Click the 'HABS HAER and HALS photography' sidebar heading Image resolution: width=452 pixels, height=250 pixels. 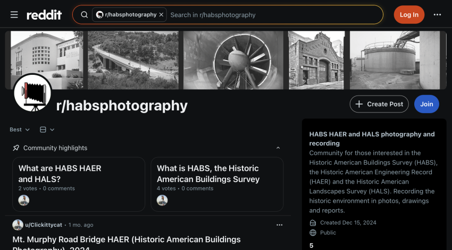tap(372, 139)
